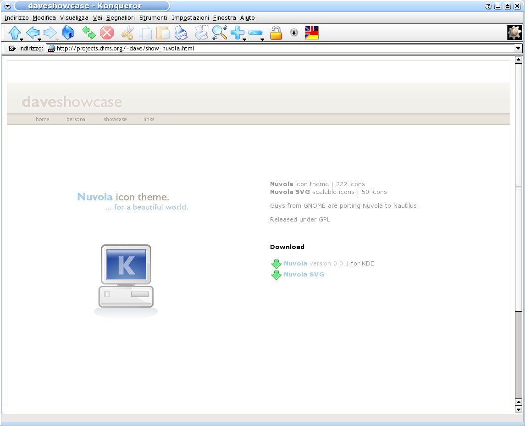Click the scrollbar down arrow at the very bottom

point(518,409)
